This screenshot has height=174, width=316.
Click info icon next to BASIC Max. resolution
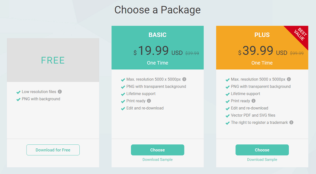click(x=184, y=79)
